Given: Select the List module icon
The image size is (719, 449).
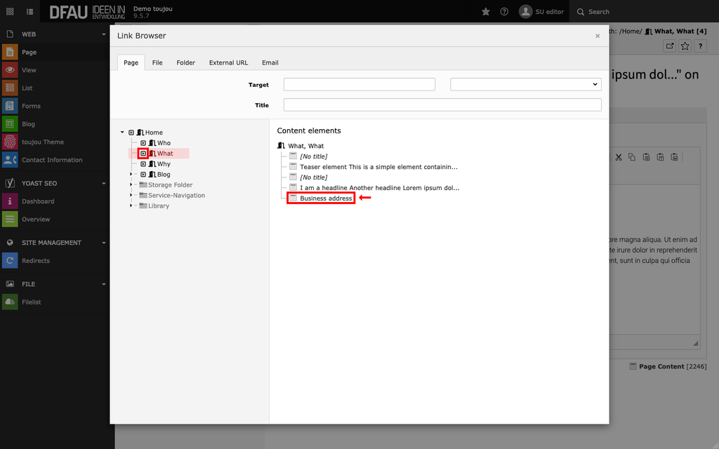Looking at the screenshot, I should point(10,88).
